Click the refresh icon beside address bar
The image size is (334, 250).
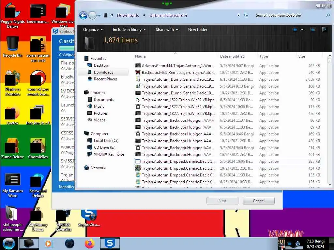tap(246, 15)
